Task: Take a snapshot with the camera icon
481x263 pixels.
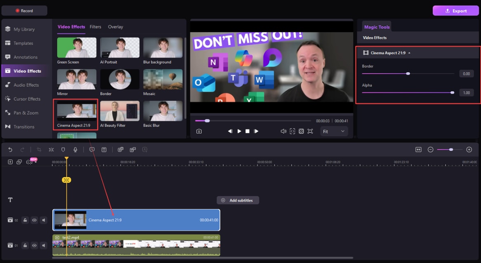Action: (199, 131)
